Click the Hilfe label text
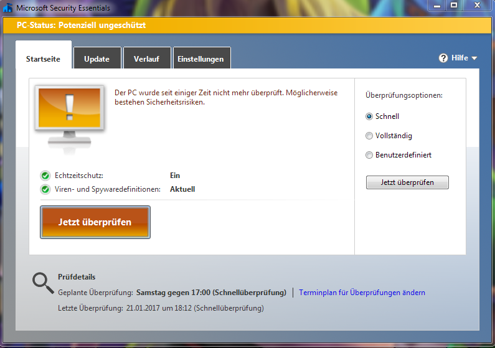This screenshot has width=495, height=348. (x=460, y=58)
